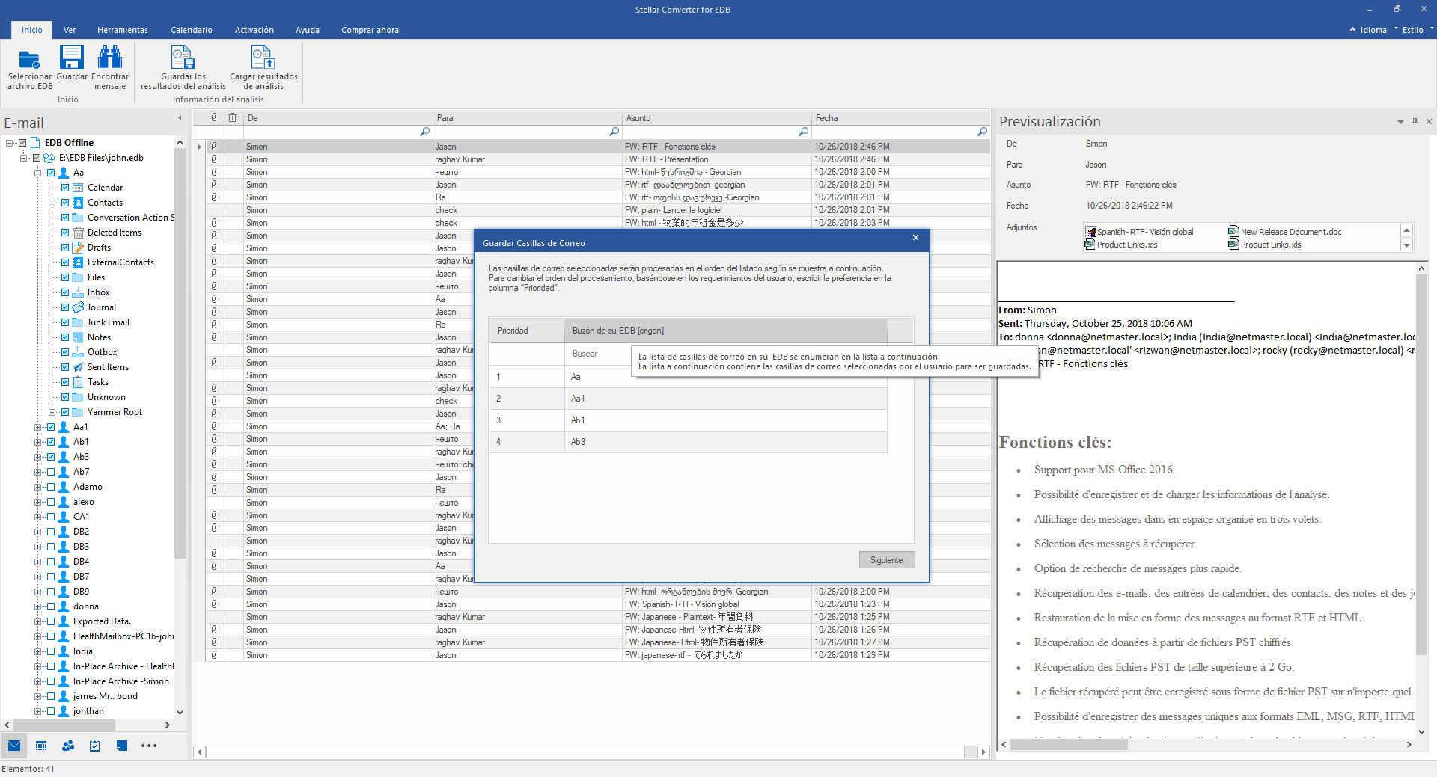Viewport: 1437px width, 777px height.
Task: Click search icon in Fecha column filter
Action: pyautogui.click(x=983, y=132)
